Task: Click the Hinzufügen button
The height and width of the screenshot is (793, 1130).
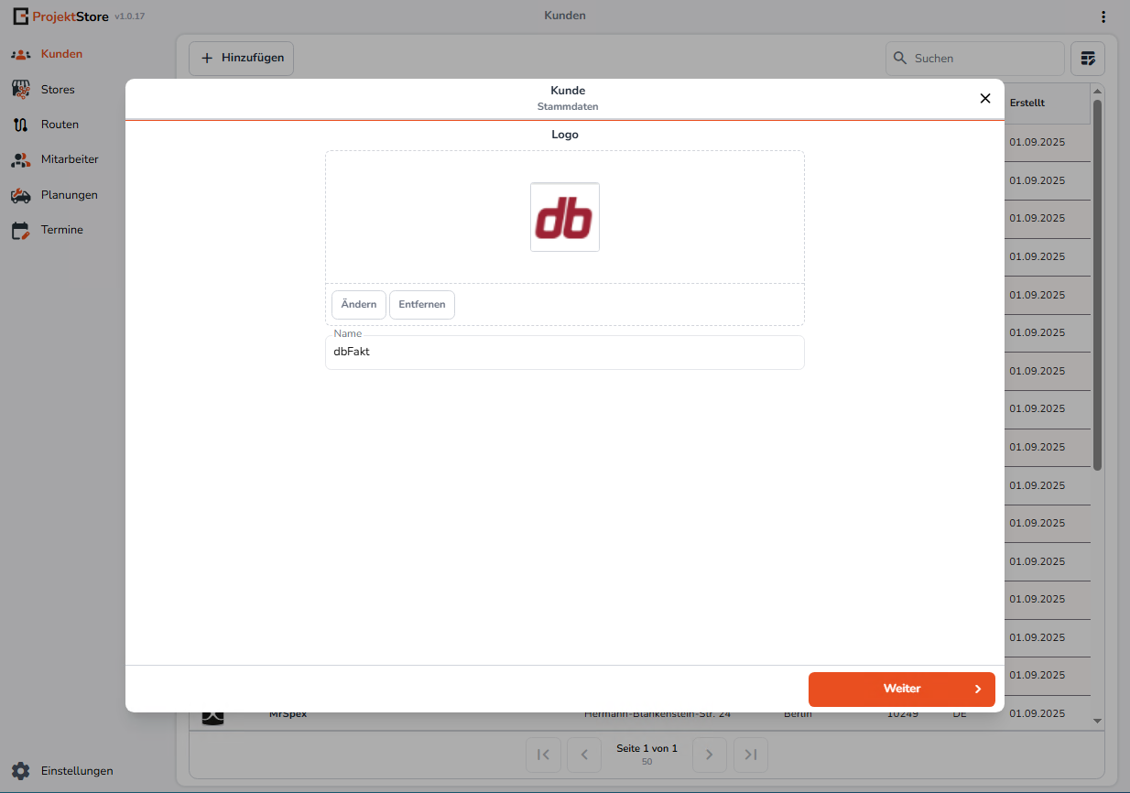Action: 242,58
